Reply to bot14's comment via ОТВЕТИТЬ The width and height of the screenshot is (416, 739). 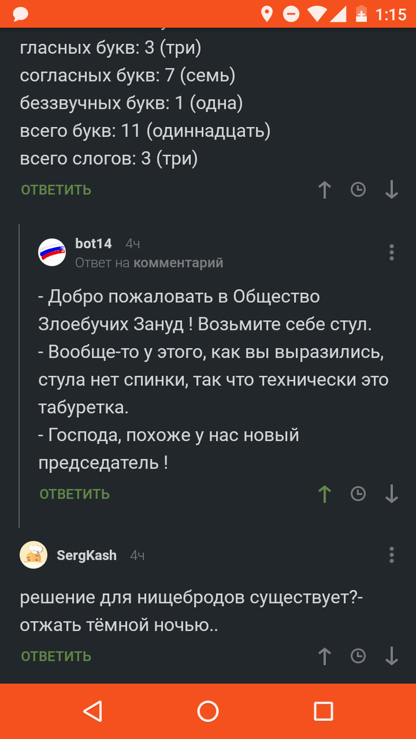pos(74,494)
